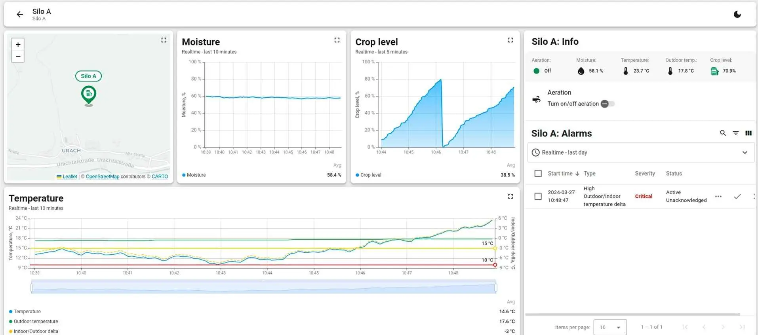Open details for the Critical alarm

pyautogui.click(x=718, y=196)
